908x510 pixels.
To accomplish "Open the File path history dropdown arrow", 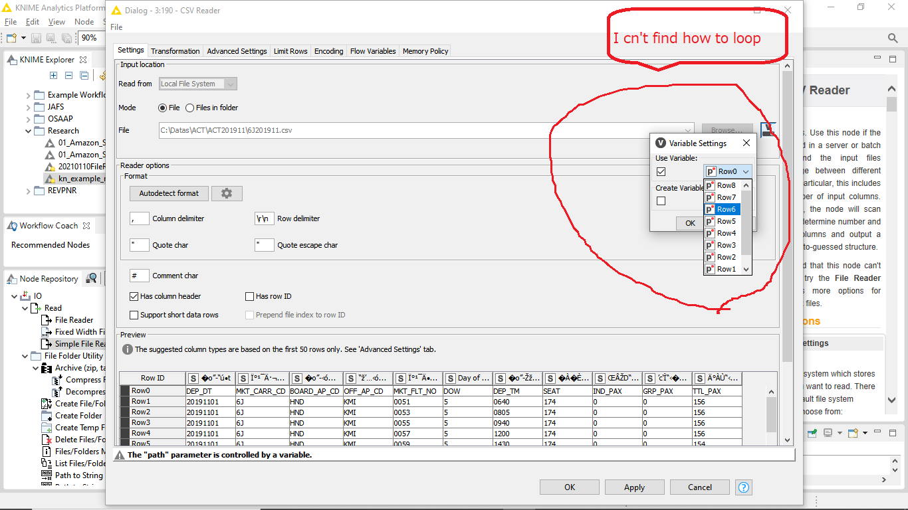I will 689,130.
